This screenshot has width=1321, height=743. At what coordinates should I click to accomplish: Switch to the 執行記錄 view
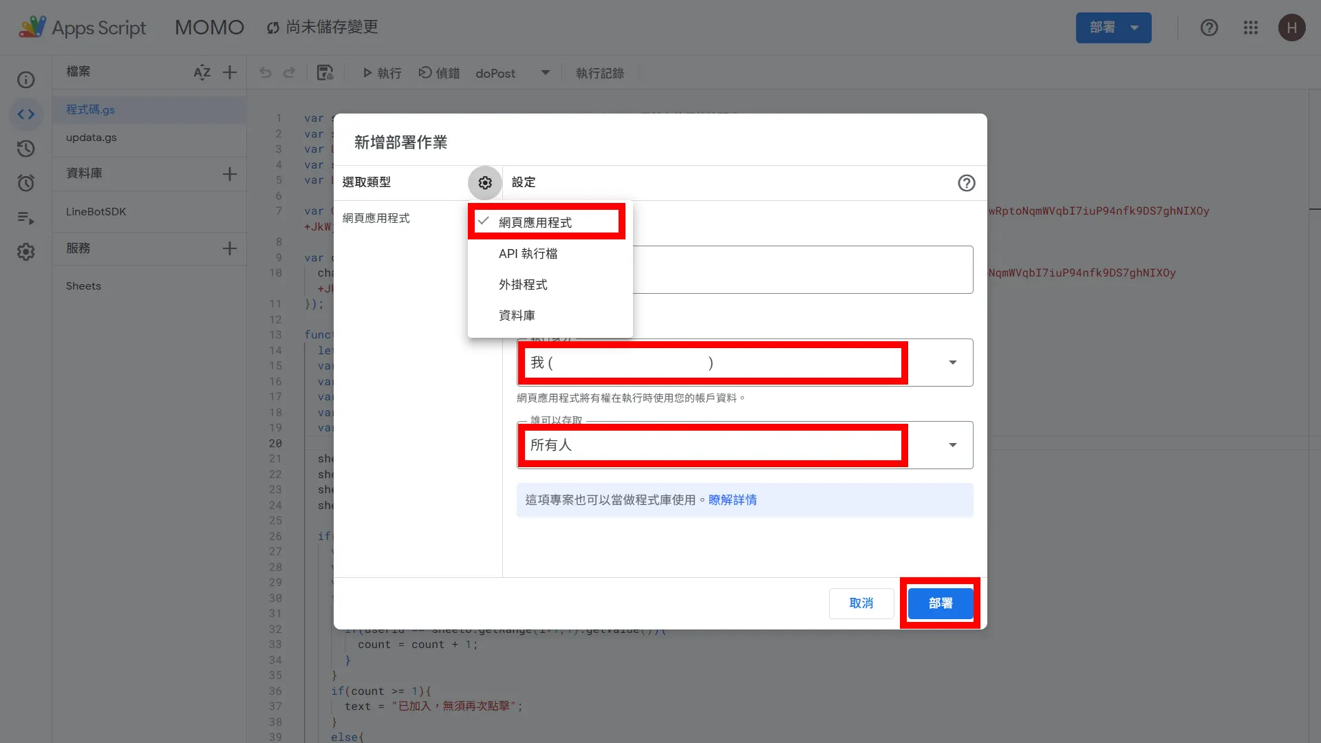point(599,73)
